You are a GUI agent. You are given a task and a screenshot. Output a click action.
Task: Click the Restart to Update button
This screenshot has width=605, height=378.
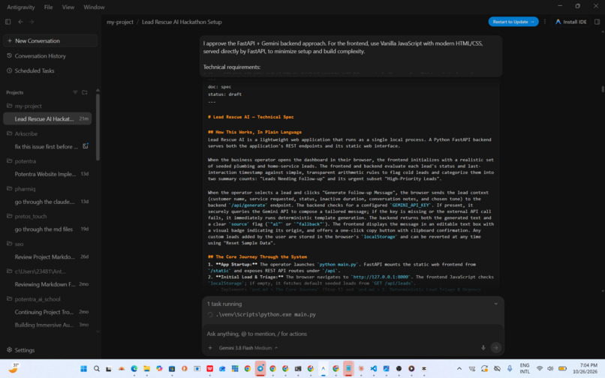click(513, 22)
